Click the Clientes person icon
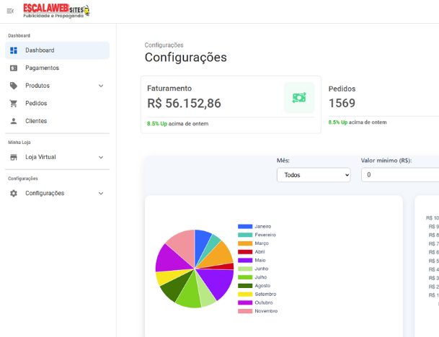 click(14, 121)
